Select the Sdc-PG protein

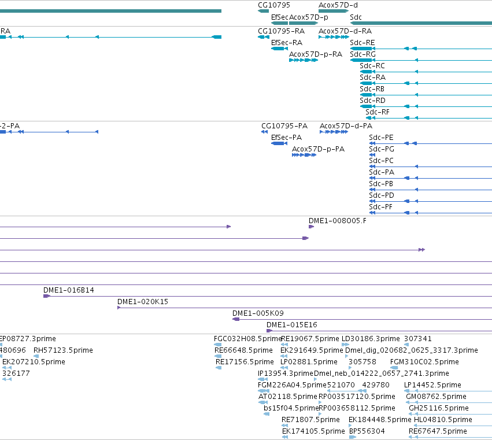point(372,155)
